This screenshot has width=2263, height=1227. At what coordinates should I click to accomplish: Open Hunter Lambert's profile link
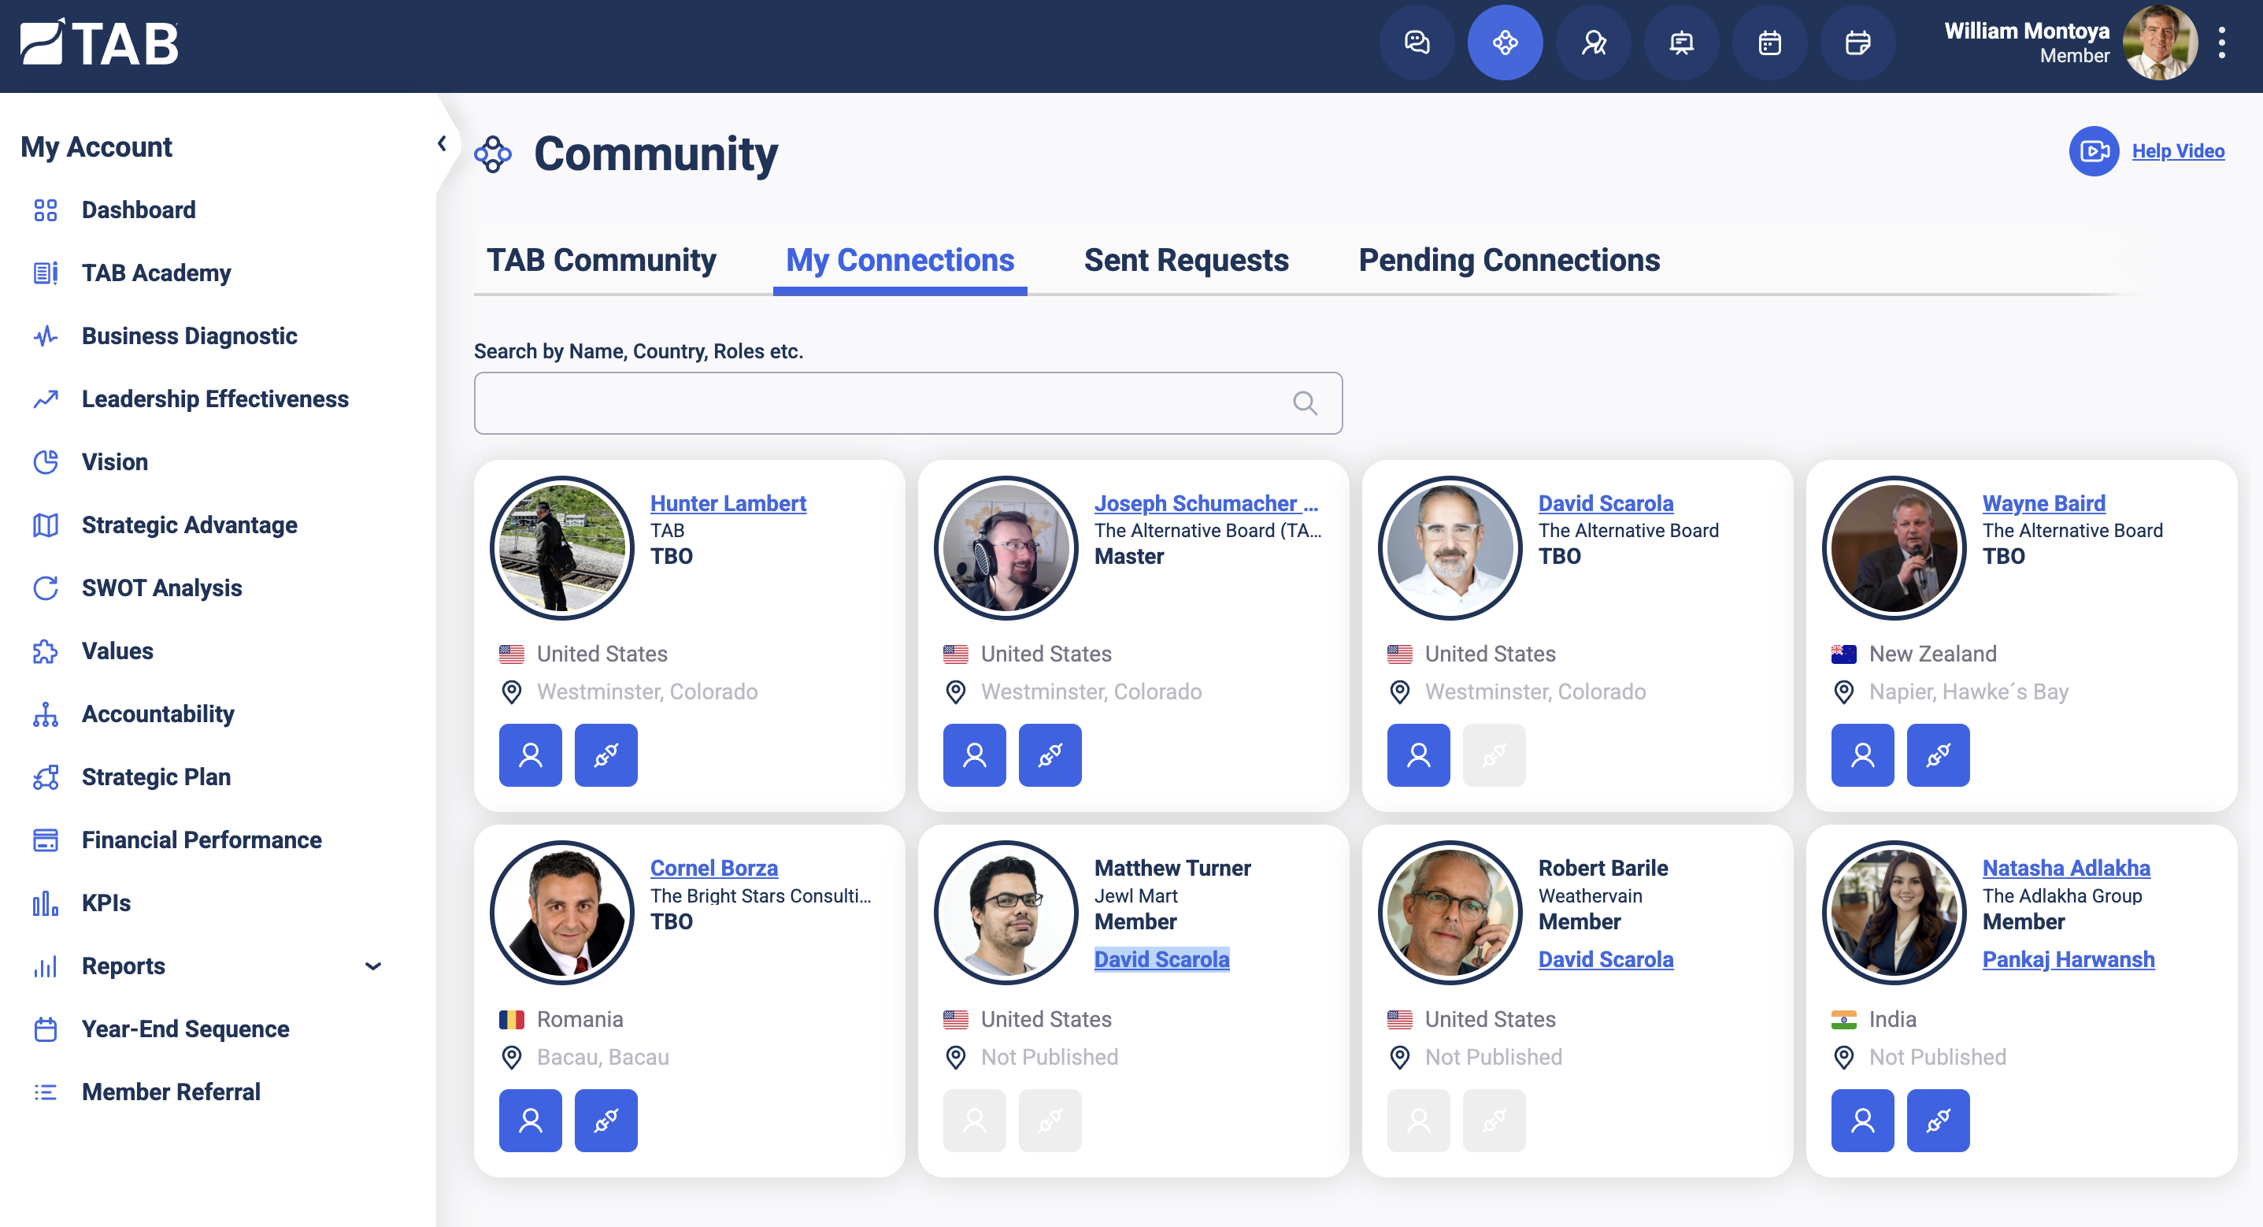pyautogui.click(x=728, y=503)
